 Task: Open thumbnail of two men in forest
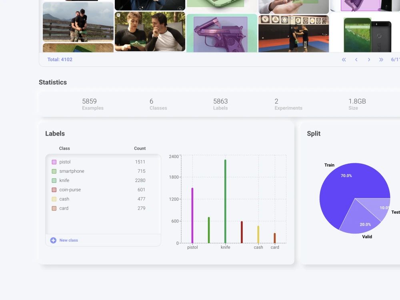[150, 31]
